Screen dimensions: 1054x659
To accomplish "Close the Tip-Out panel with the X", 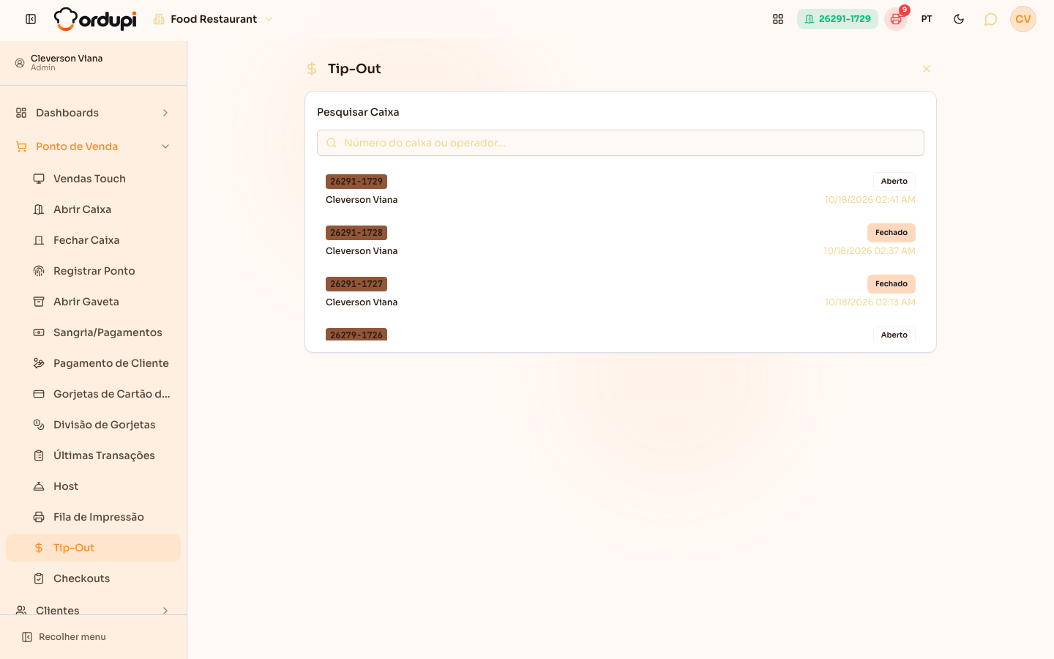I will point(927,69).
